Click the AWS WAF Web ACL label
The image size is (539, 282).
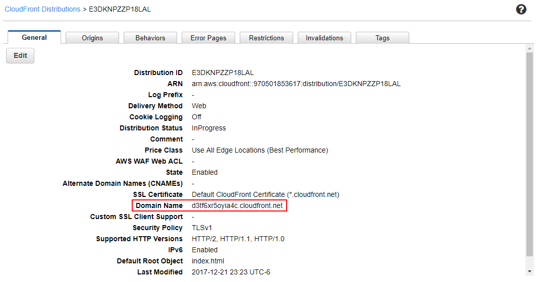[149, 161]
